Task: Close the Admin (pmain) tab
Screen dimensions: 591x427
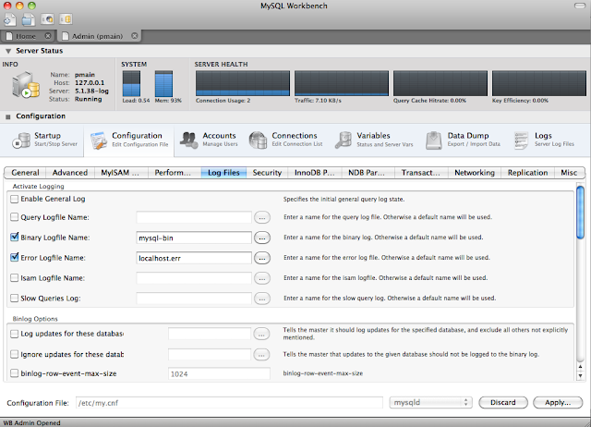Action: 135,36
